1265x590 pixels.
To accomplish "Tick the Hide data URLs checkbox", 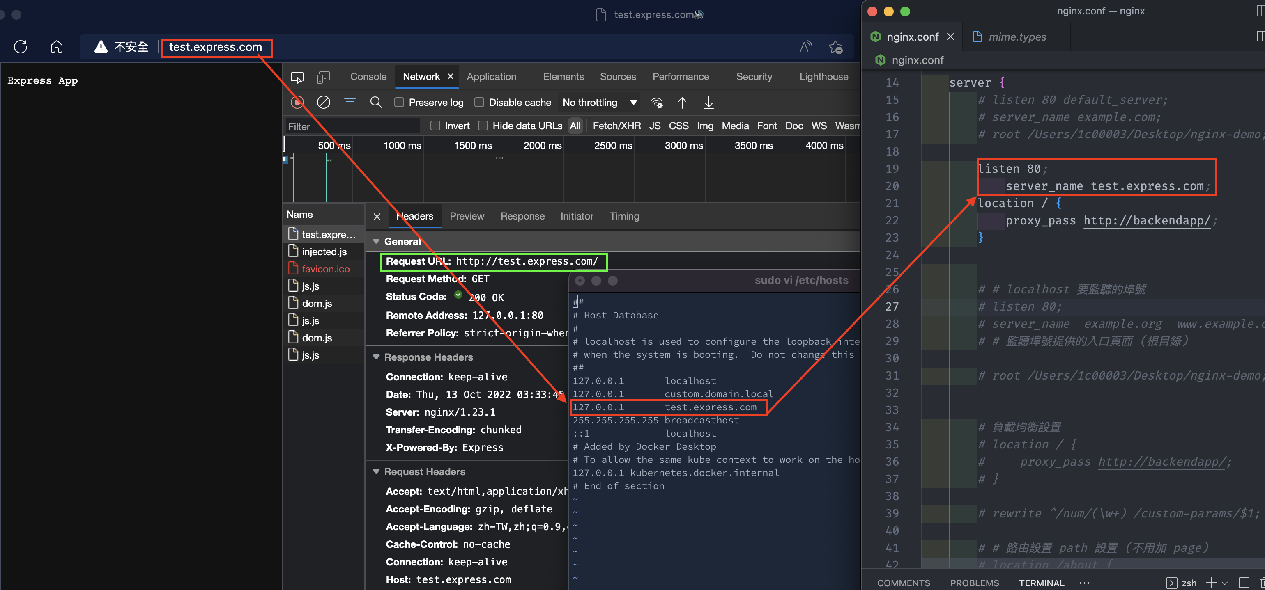I will [x=483, y=126].
